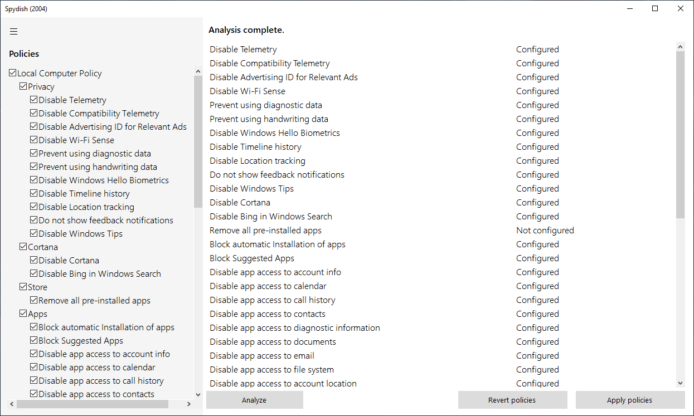Uncheck the Apps group checkbox
This screenshot has height=416, width=694.
point(23,314)
